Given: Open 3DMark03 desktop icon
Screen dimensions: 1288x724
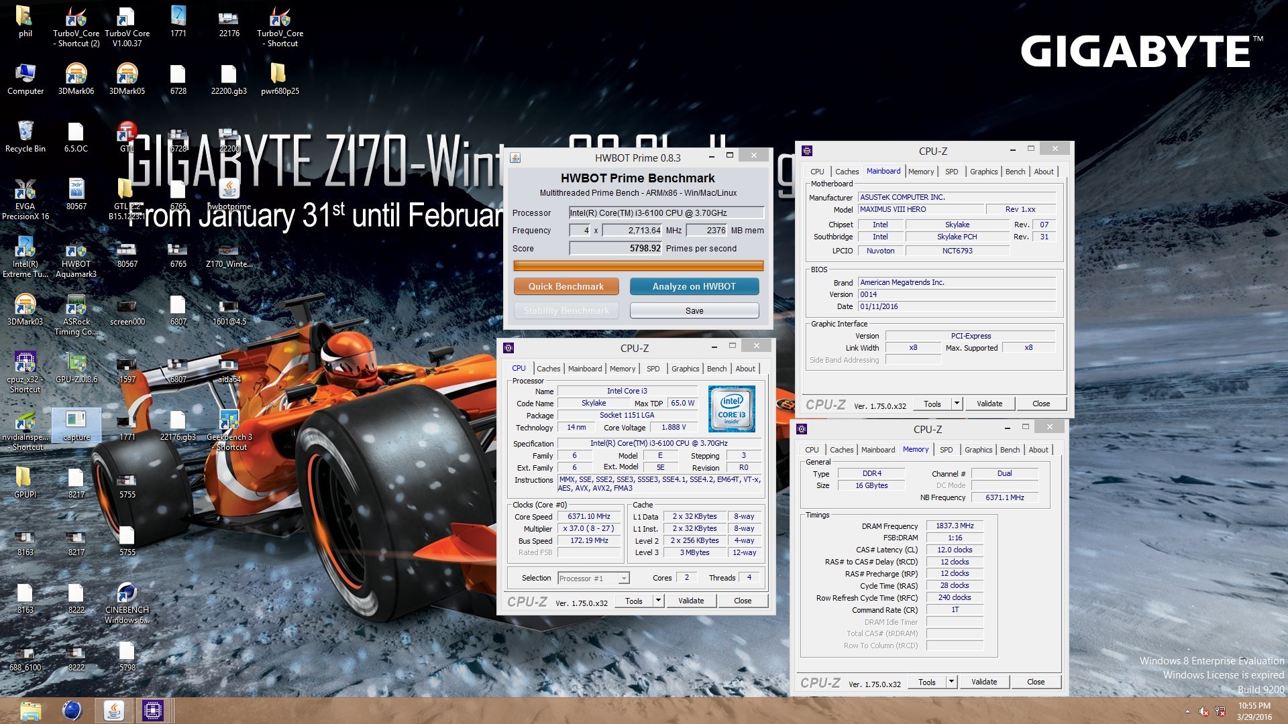Looking at the screenshot, I should tap(25, 310).
